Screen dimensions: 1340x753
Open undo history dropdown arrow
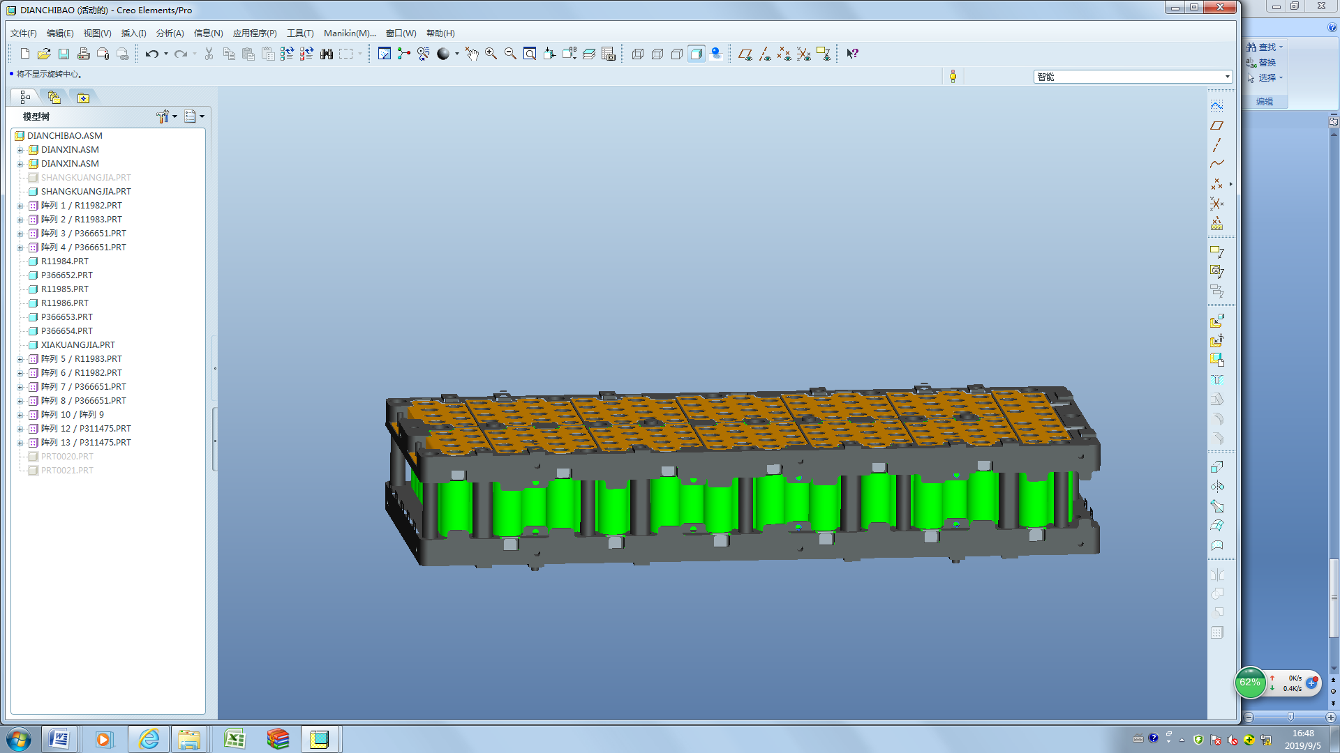click(x=166, y=54)
